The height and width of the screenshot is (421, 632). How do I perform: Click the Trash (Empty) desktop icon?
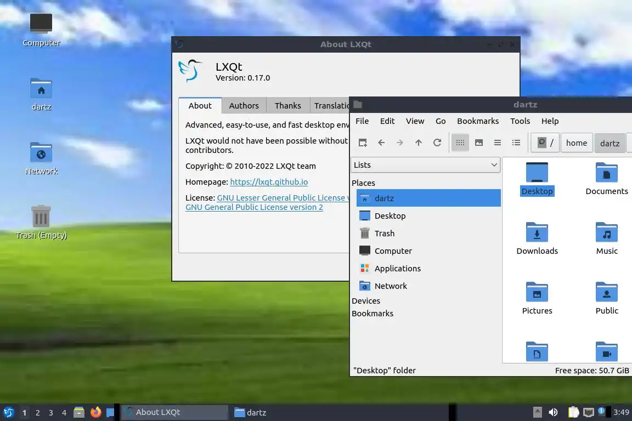click(x=41, y=223)
